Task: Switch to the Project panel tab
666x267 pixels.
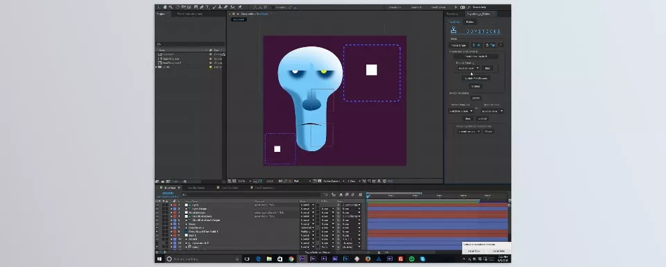Action: pyautogui.click(x=161, y=14)
